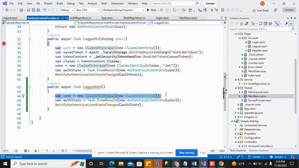Expand the Error.cshtml node
This screenshot has height=168, width=299.
[240, 67]
